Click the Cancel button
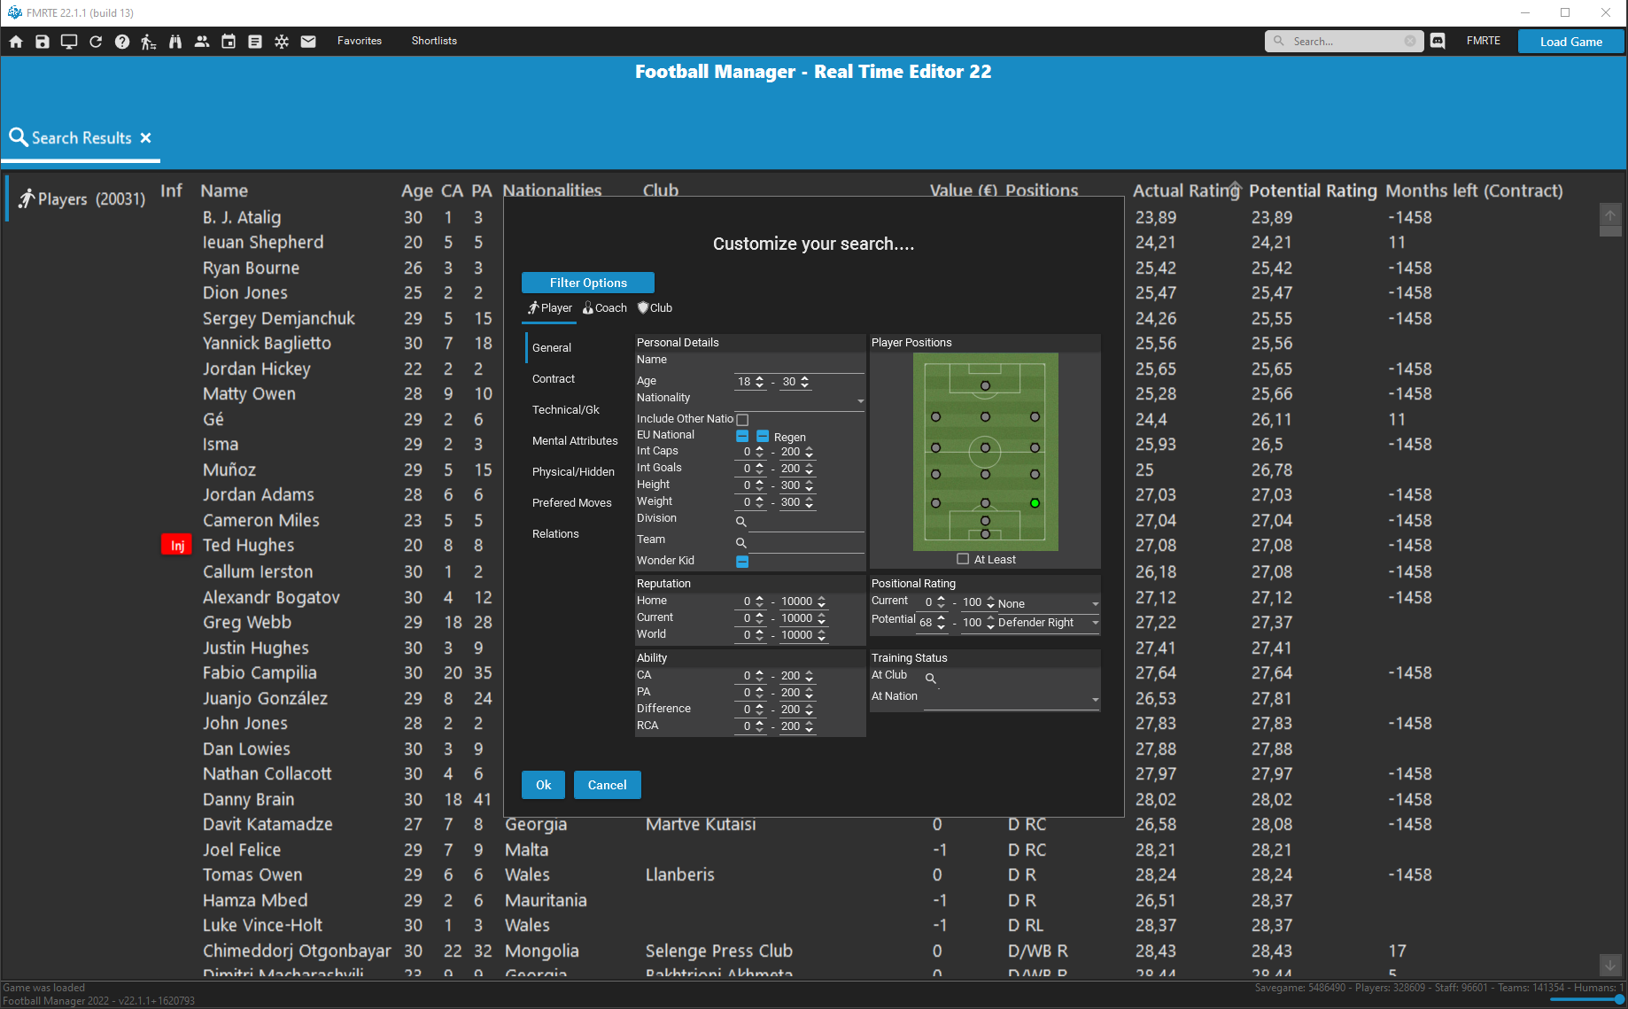Viewport: 1628px width, 1009px height. tap(608, 785)
